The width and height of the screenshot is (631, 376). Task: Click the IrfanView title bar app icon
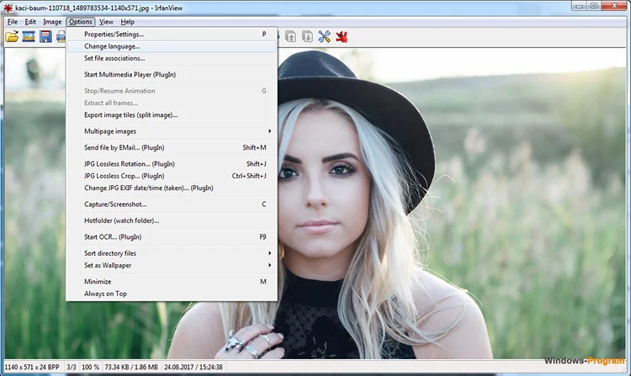click(x=8, y=8)
